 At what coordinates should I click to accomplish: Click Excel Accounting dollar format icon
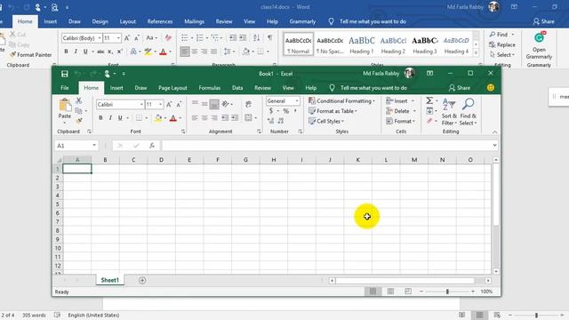[x=271, y=111]
